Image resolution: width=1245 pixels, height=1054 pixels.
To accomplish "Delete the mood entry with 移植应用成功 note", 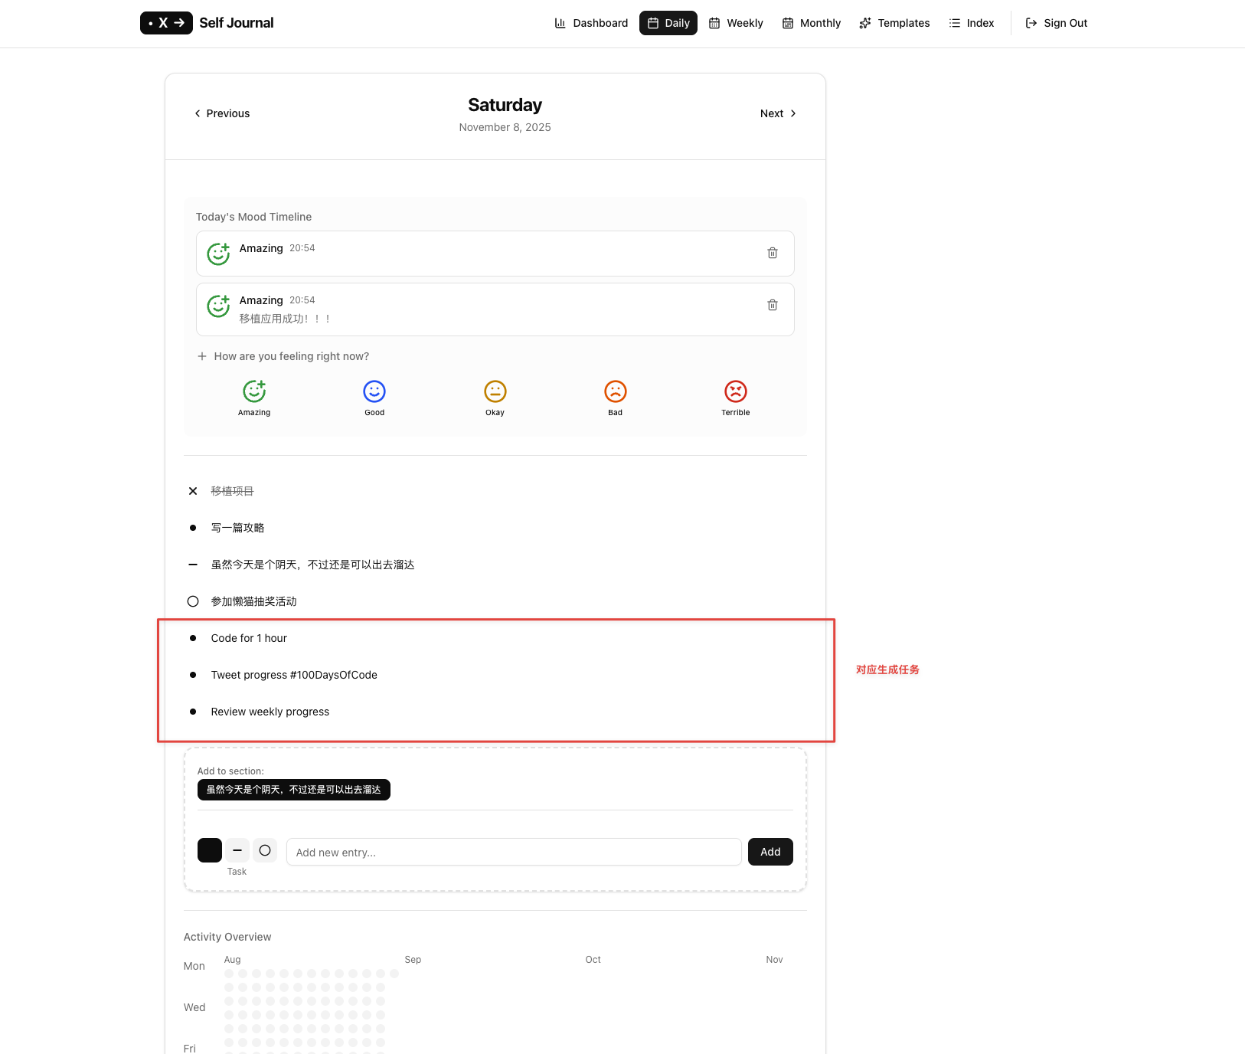I will (773, 305).
